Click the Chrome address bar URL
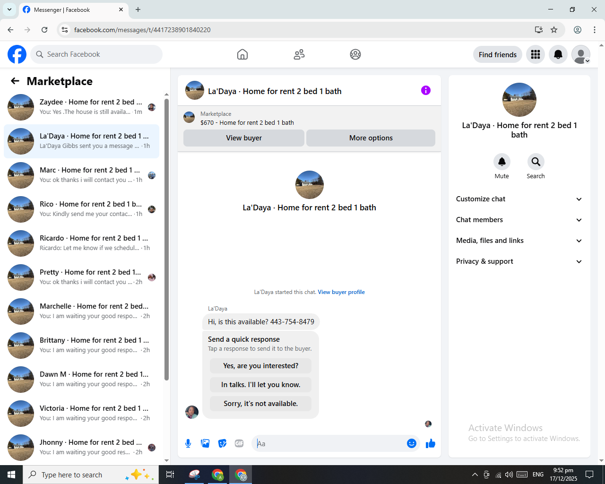The image size is (605, 484). pyautogui.click(x=142, y=30)
